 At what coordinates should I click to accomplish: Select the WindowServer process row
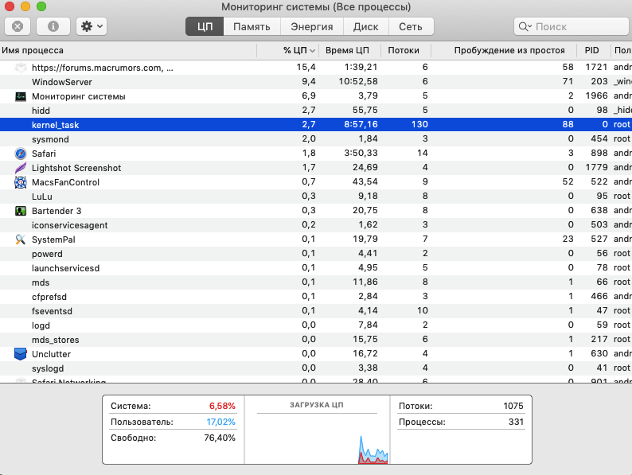pos(316,82)
